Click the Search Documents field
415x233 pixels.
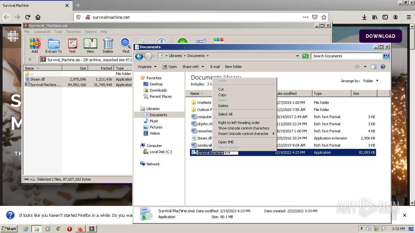click(x=347, y=56)
